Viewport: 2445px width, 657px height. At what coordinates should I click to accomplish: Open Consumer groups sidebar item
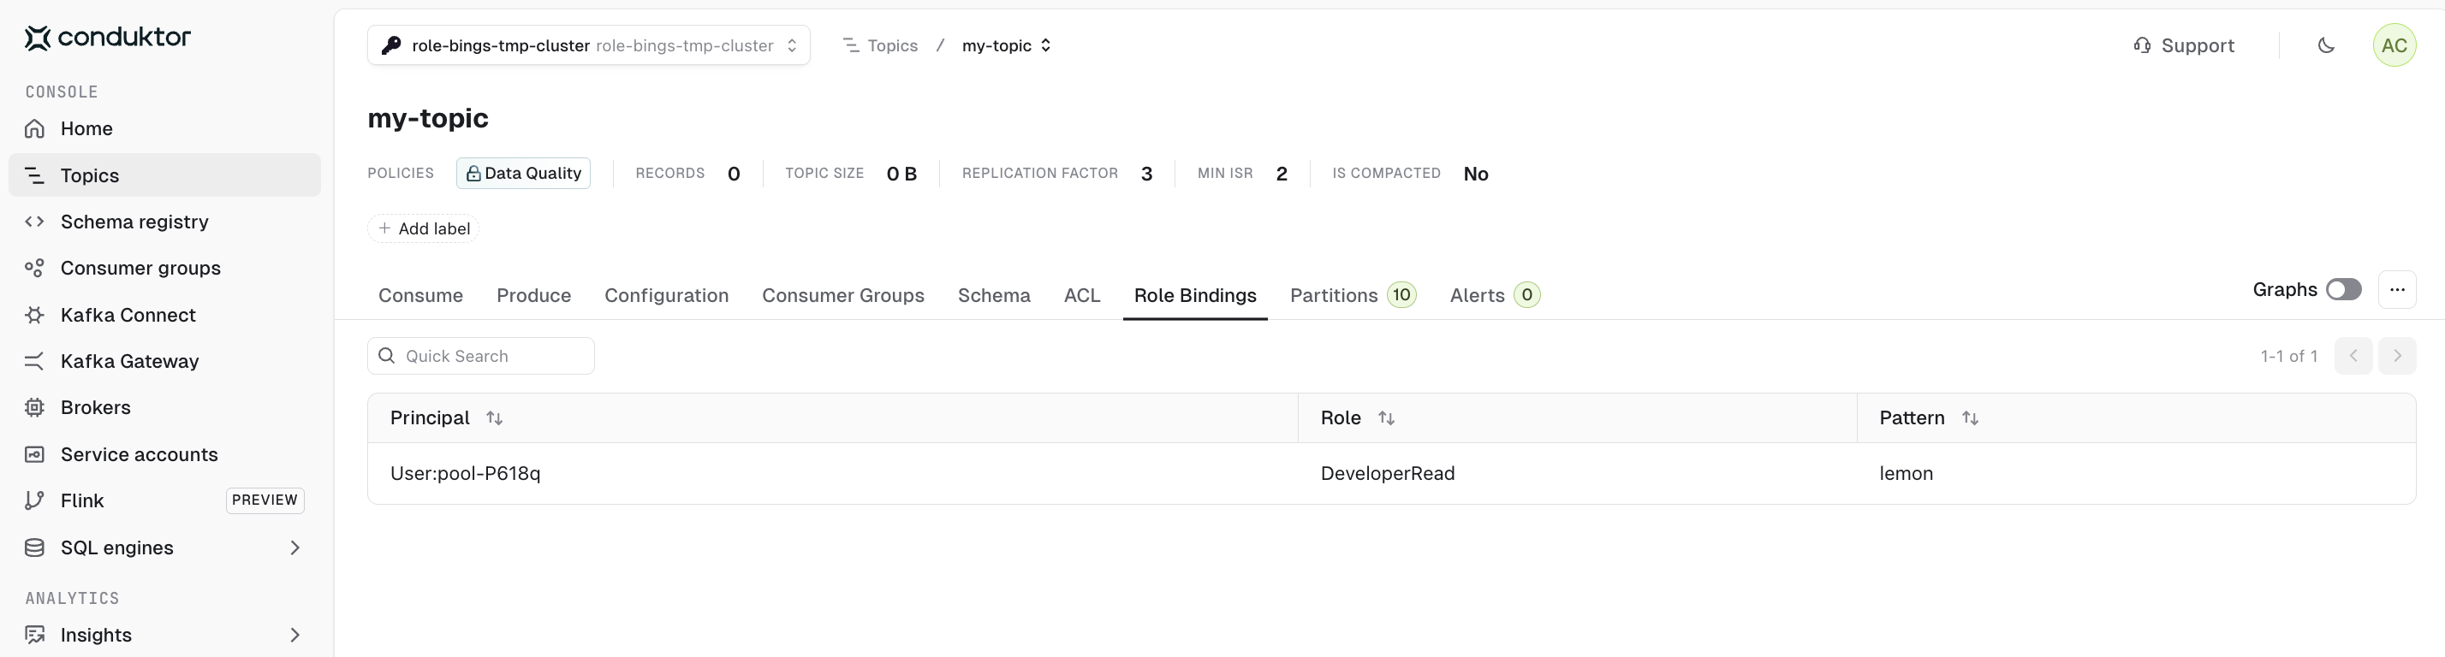(x=164, y=269)
